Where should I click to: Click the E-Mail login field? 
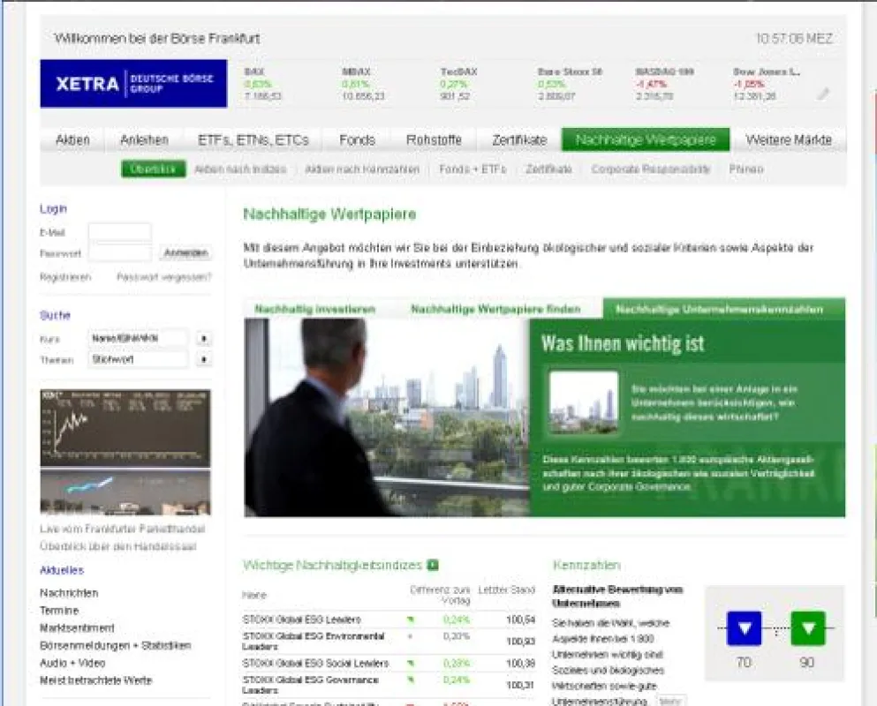(x=120, y=232)
